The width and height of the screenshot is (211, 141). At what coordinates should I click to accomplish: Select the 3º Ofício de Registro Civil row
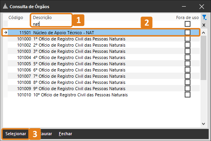[104, 51]
